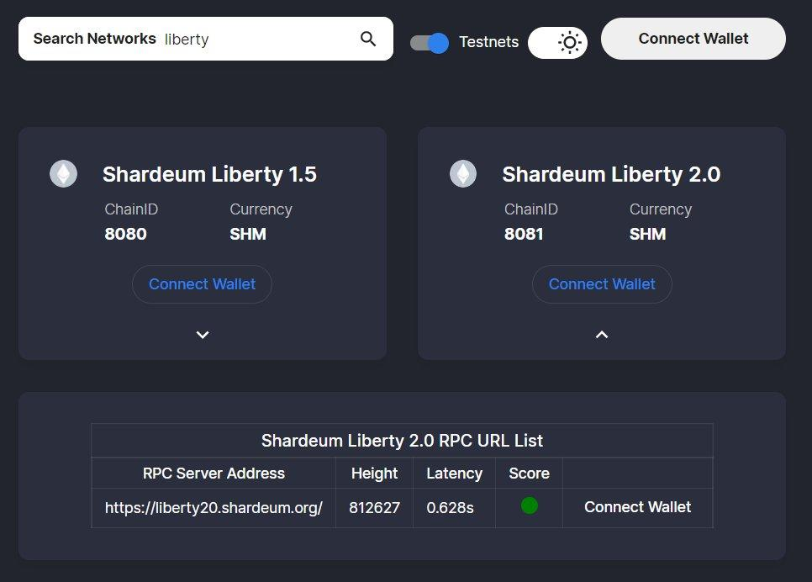
Task: Click the Shardeum Liberty 1.5 title
Action: 209,174
